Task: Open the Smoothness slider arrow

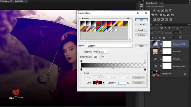Action: coord(100,57)
